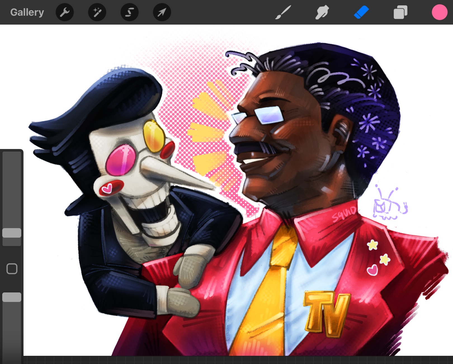Open the Layers panel
Screen dimensions: 453x364
click(x=400, y=12)
